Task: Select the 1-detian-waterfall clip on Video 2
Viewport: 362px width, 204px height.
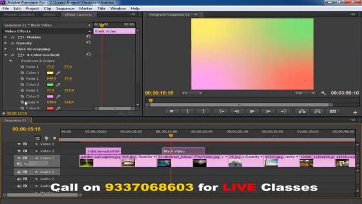Action: pos(104,151)
